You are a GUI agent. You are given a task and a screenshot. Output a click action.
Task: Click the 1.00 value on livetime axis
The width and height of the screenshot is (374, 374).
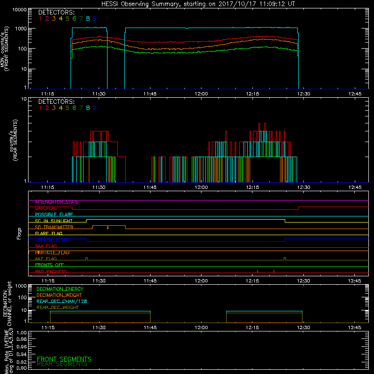22,333
